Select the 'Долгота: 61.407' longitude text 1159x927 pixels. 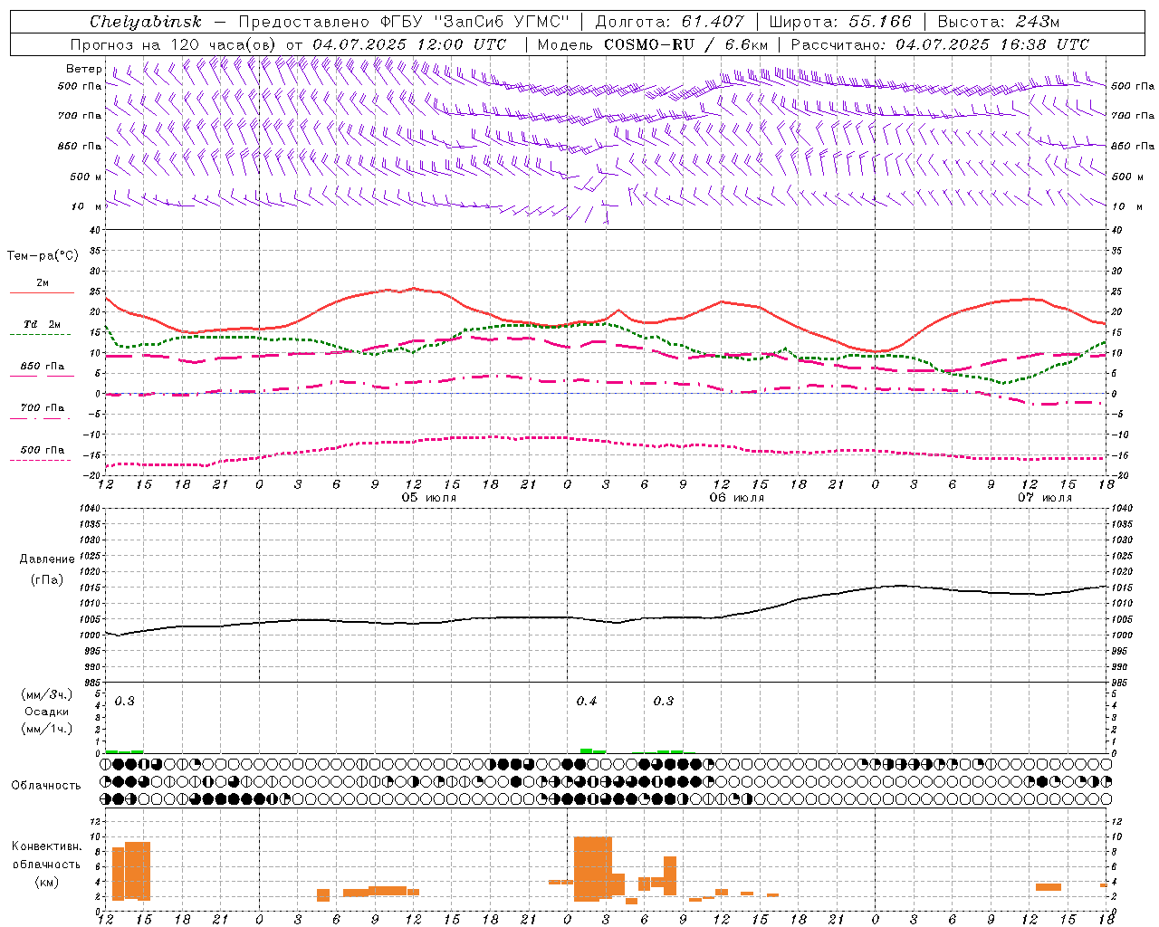[669, 22]
